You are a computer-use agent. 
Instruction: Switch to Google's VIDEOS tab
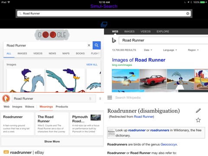(38, 53)
